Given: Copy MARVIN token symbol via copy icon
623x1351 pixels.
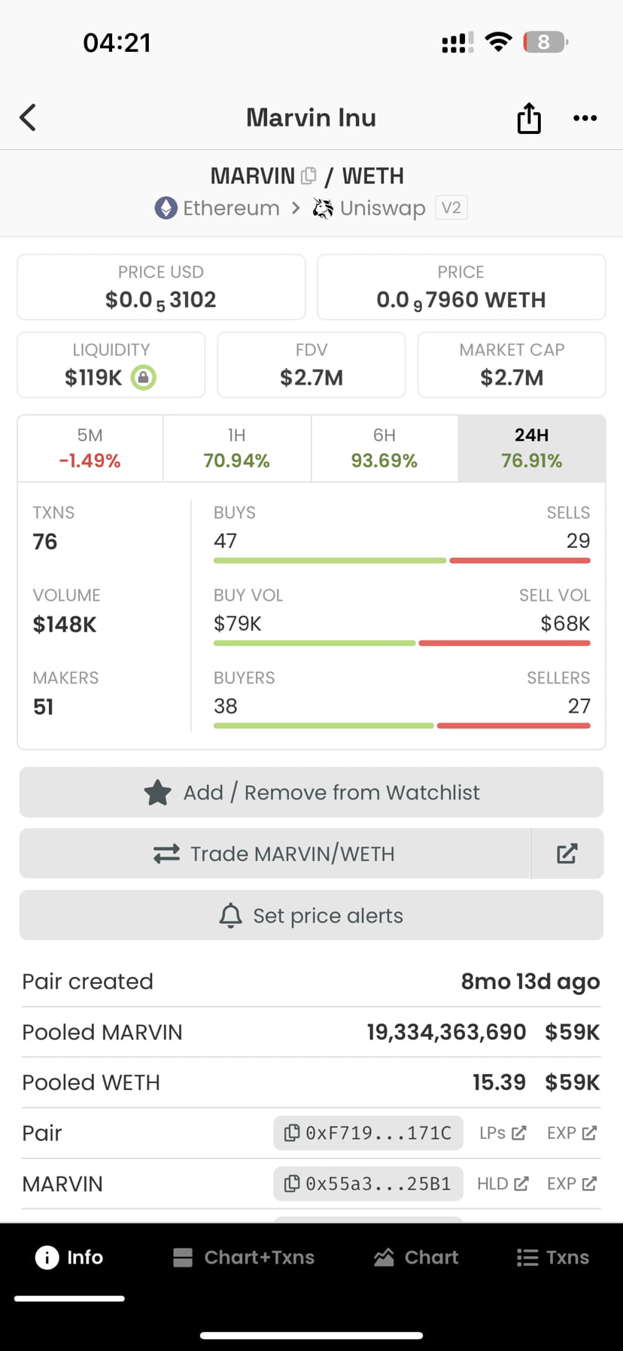Looking at the screenshot, I should 308,176.
